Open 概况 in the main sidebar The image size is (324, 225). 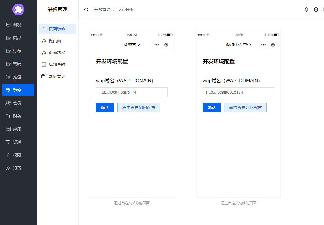17,25
